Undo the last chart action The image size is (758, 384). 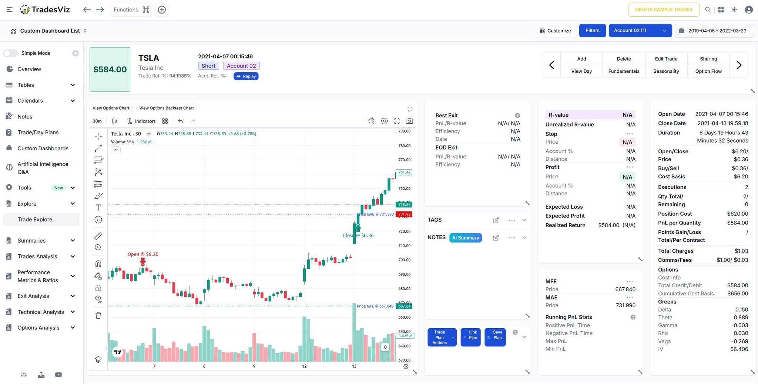[x=181, y=121]
